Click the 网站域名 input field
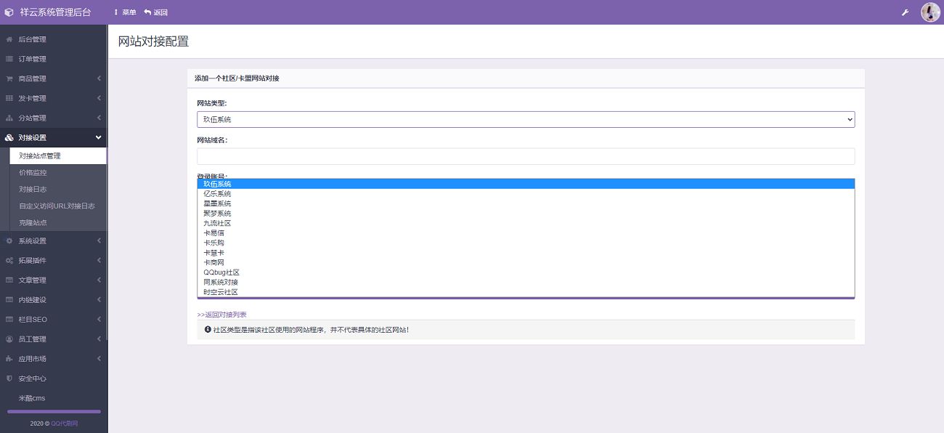Viewport: 944px width, 433px height. 525,156
